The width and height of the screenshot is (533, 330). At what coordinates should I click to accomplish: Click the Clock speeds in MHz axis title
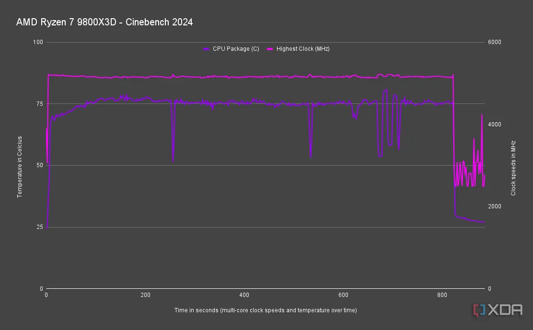pos(513,168)
